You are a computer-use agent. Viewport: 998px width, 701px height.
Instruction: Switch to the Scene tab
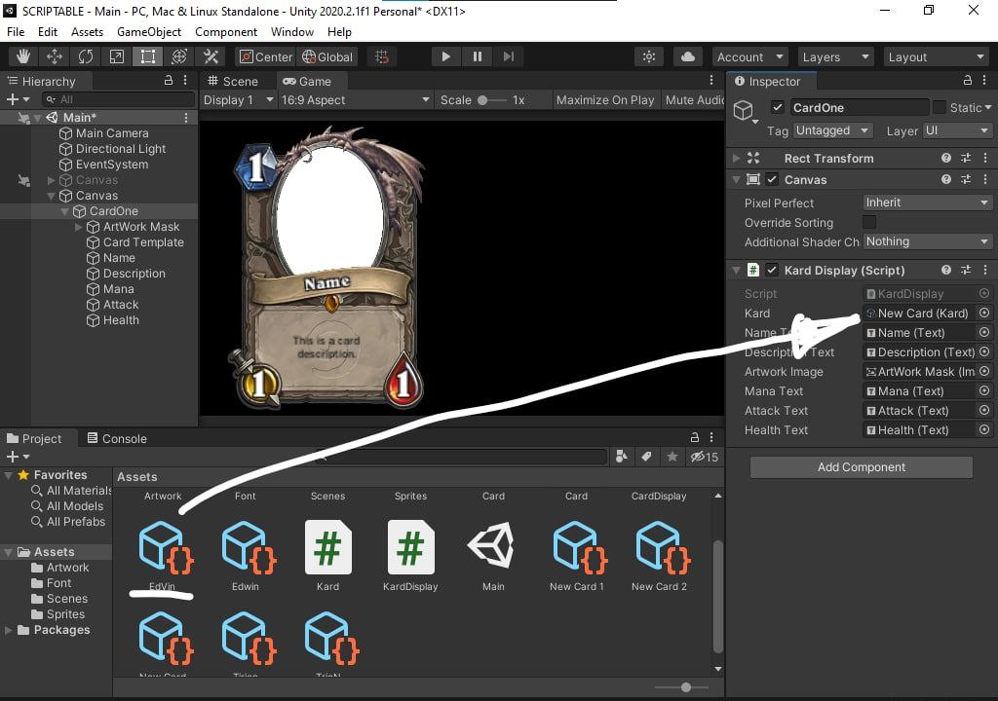click(233, 82)
